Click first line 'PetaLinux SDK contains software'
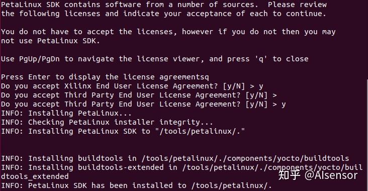Viewport: 368px width, 191px height. pyautogui.click(x=164, y=5)
